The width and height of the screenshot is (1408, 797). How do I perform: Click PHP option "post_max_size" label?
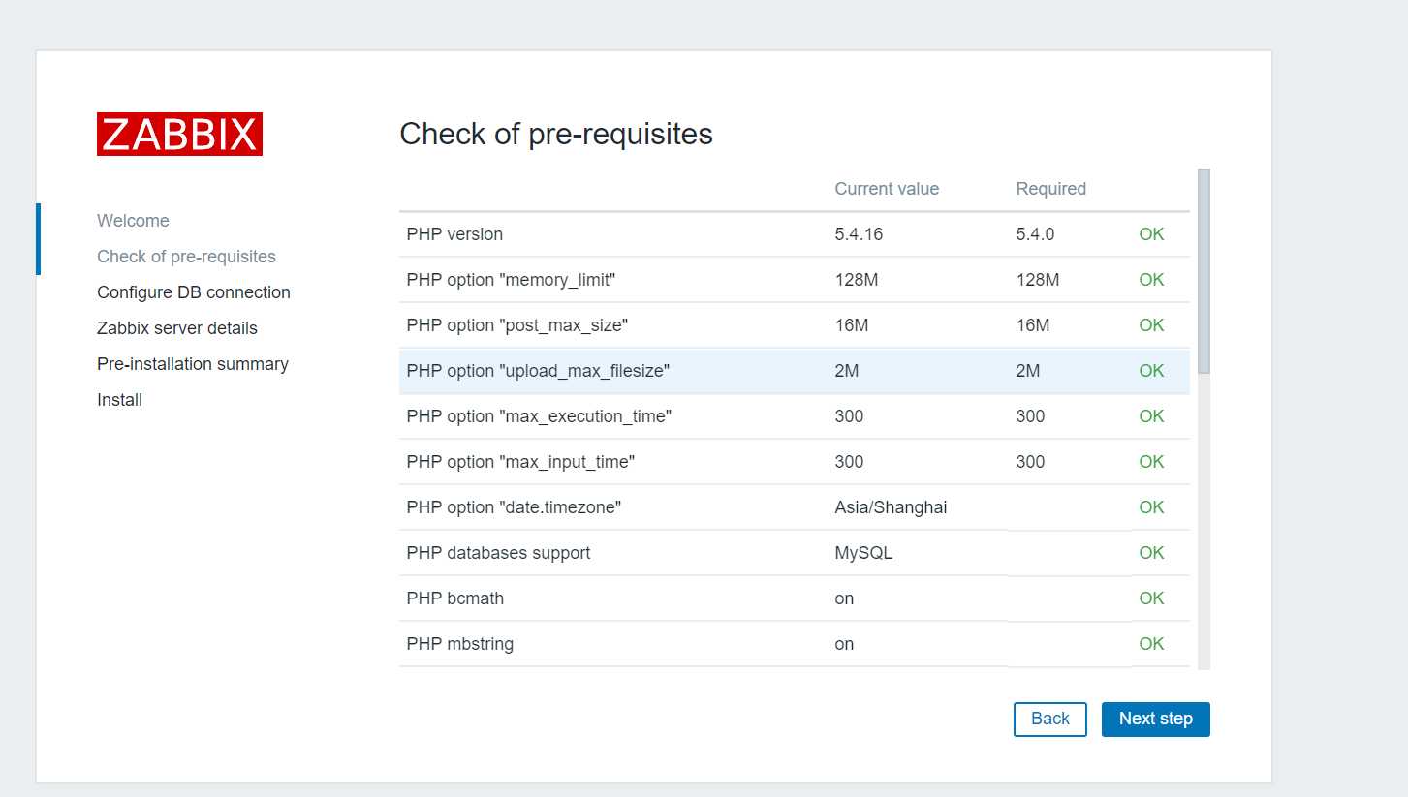(x=516, y=325)
